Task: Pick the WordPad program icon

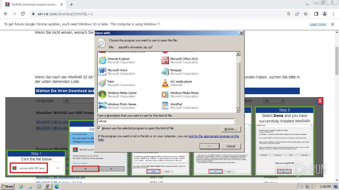Action: coord(165,106)
